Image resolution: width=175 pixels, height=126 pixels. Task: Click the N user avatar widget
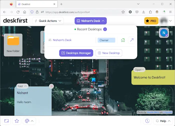pos(164,33)
